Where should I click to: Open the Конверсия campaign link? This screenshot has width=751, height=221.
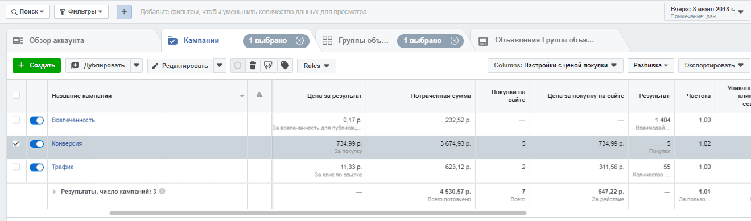click(x=67, y=144)
